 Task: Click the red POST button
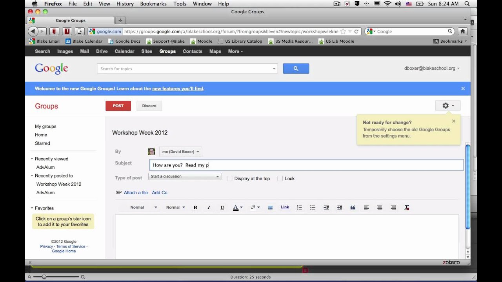coord(118,106)
